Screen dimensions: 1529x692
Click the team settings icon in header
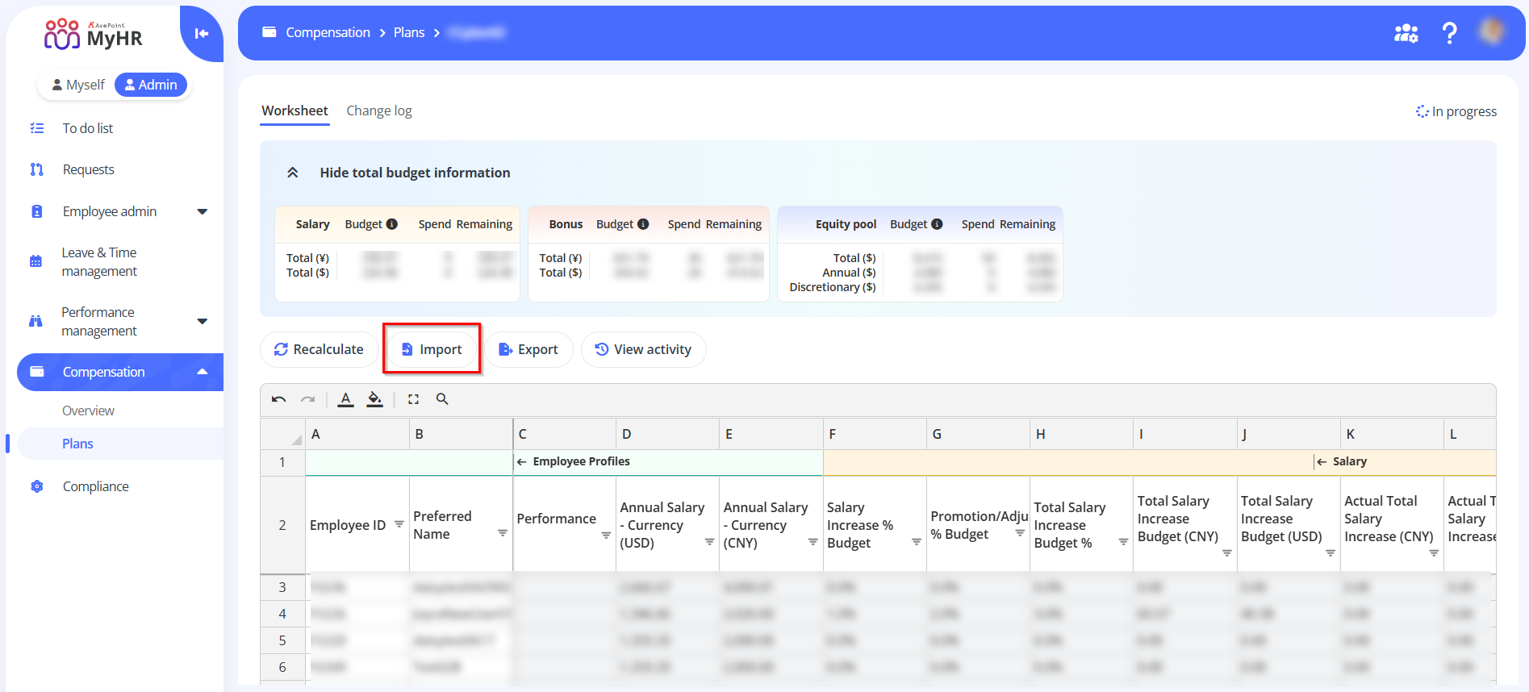pyautogui.click(x=1406, y=33)
